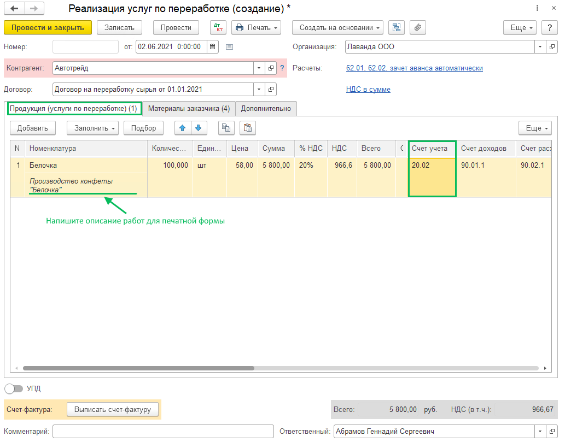The image size is (565, 442).
Task: Click Всего column header
Action: click(x=376, y=148)
